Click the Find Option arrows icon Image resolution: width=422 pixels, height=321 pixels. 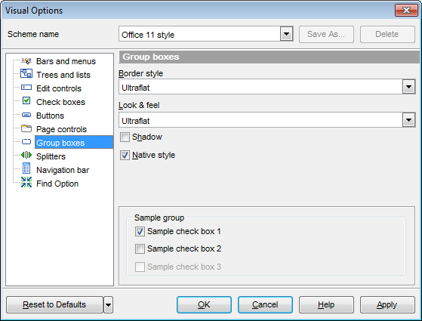click(x=26, y=182)
